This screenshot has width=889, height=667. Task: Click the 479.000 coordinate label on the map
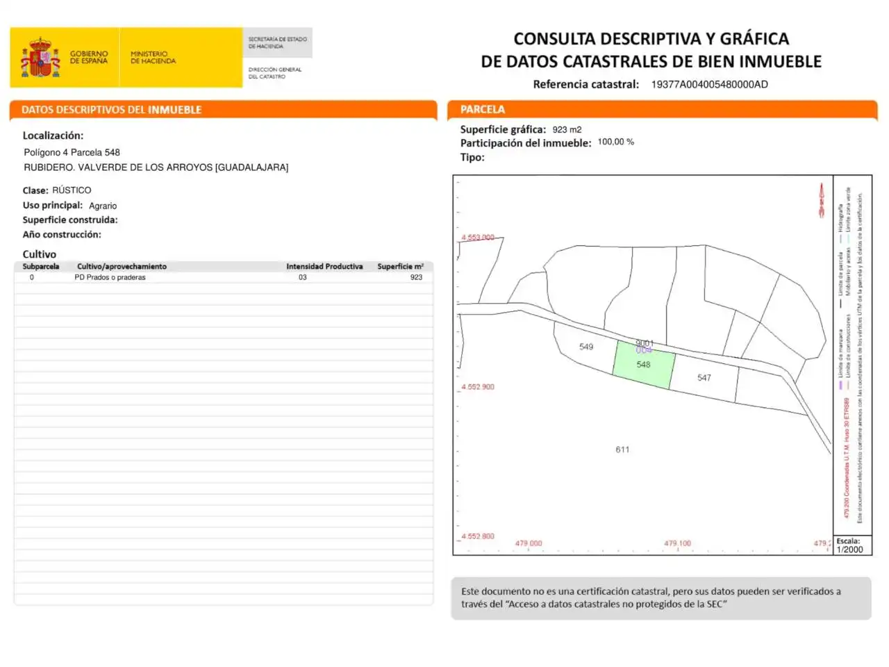(x=529, y=543)
